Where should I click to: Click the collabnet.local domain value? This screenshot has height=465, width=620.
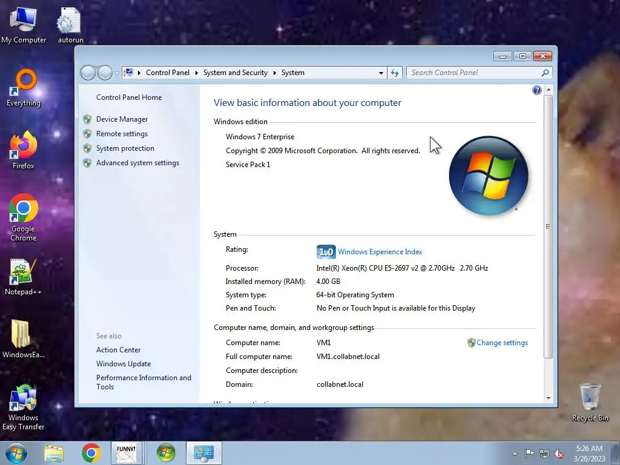point(340,384)
